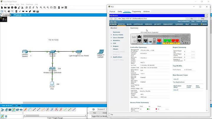Screen dimensions: 212x119
Task: Click the New file icon in Packet Tracer toolbar
Action: [x=2, y=8]
